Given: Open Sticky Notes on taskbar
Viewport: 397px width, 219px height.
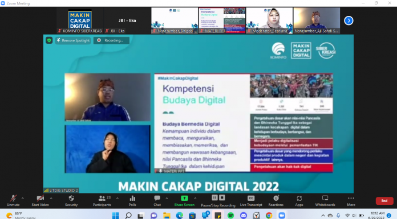Looking at the screenshot, I should [218, 216].
